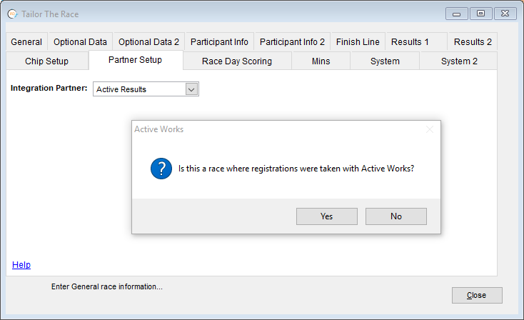This screenshot has width=524, height=320.
Task: Switch to the Mins tab
Action: tap(321, 61)
